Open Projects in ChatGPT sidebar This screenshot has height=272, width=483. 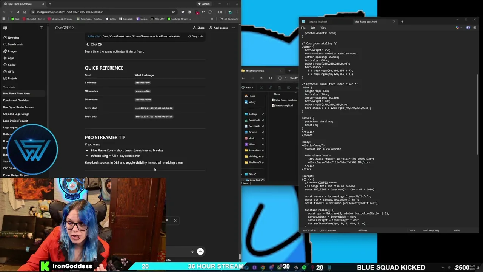(x=12, y=78)
